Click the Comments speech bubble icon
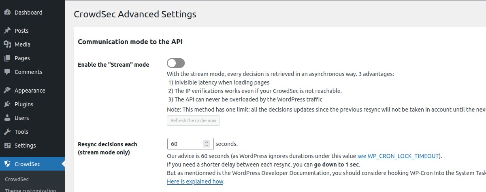This screenshot has width=486, height=192. pos(7,72)
